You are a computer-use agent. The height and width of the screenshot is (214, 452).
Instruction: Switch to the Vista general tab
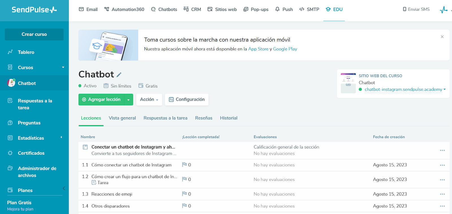(x=122, y=118)
